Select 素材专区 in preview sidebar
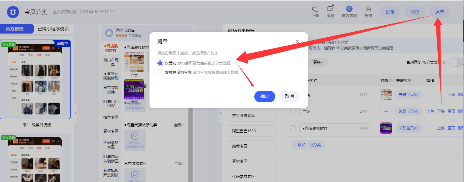Screen dimensions: 464x182 tap(111, 131)
